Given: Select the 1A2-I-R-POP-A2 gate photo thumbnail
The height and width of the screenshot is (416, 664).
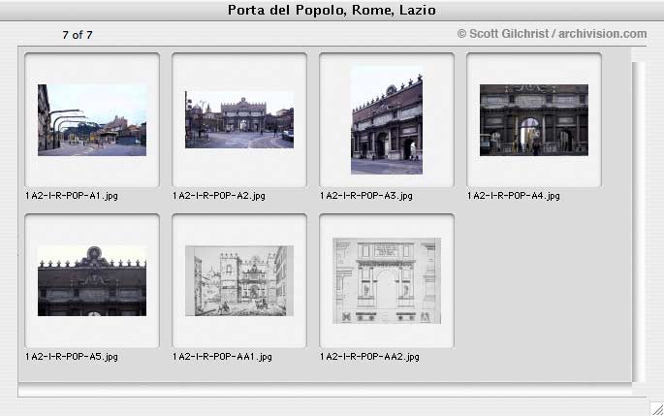Looking at the screenshot, I should pyautogui.click(x=239, y=119).
